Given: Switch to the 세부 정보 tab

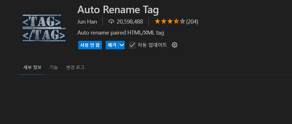Looking at the screenshot, I should pyautogui.click(x=32, y=67).
